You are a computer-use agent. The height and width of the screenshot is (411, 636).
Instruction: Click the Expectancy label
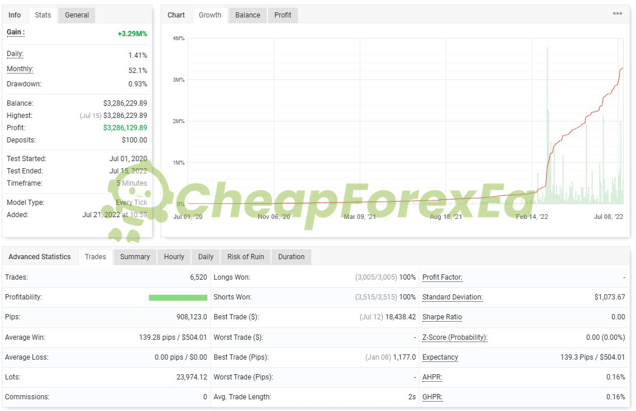point(440,357)
